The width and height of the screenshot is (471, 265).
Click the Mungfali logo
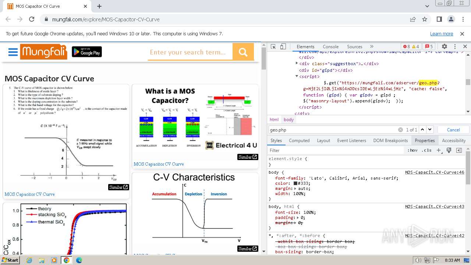coord(43,52)
